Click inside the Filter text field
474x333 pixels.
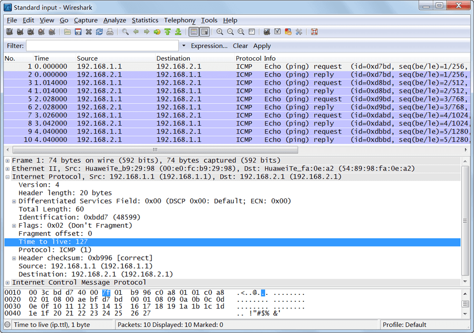[102, 46]
